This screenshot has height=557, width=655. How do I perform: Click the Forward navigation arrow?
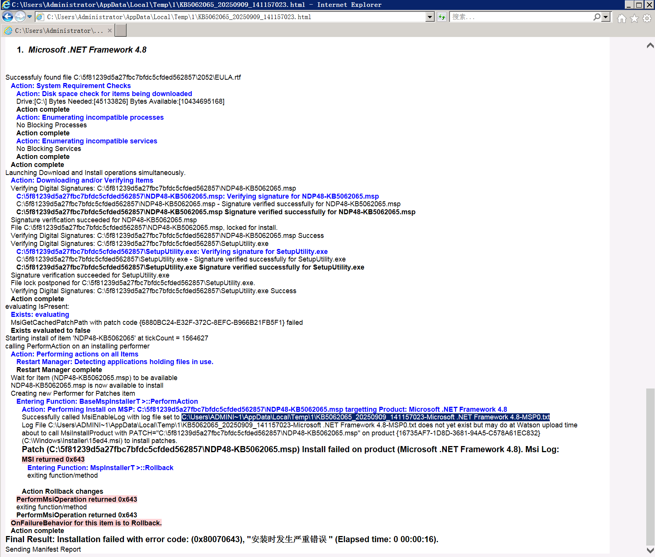[x=20, y=17]
